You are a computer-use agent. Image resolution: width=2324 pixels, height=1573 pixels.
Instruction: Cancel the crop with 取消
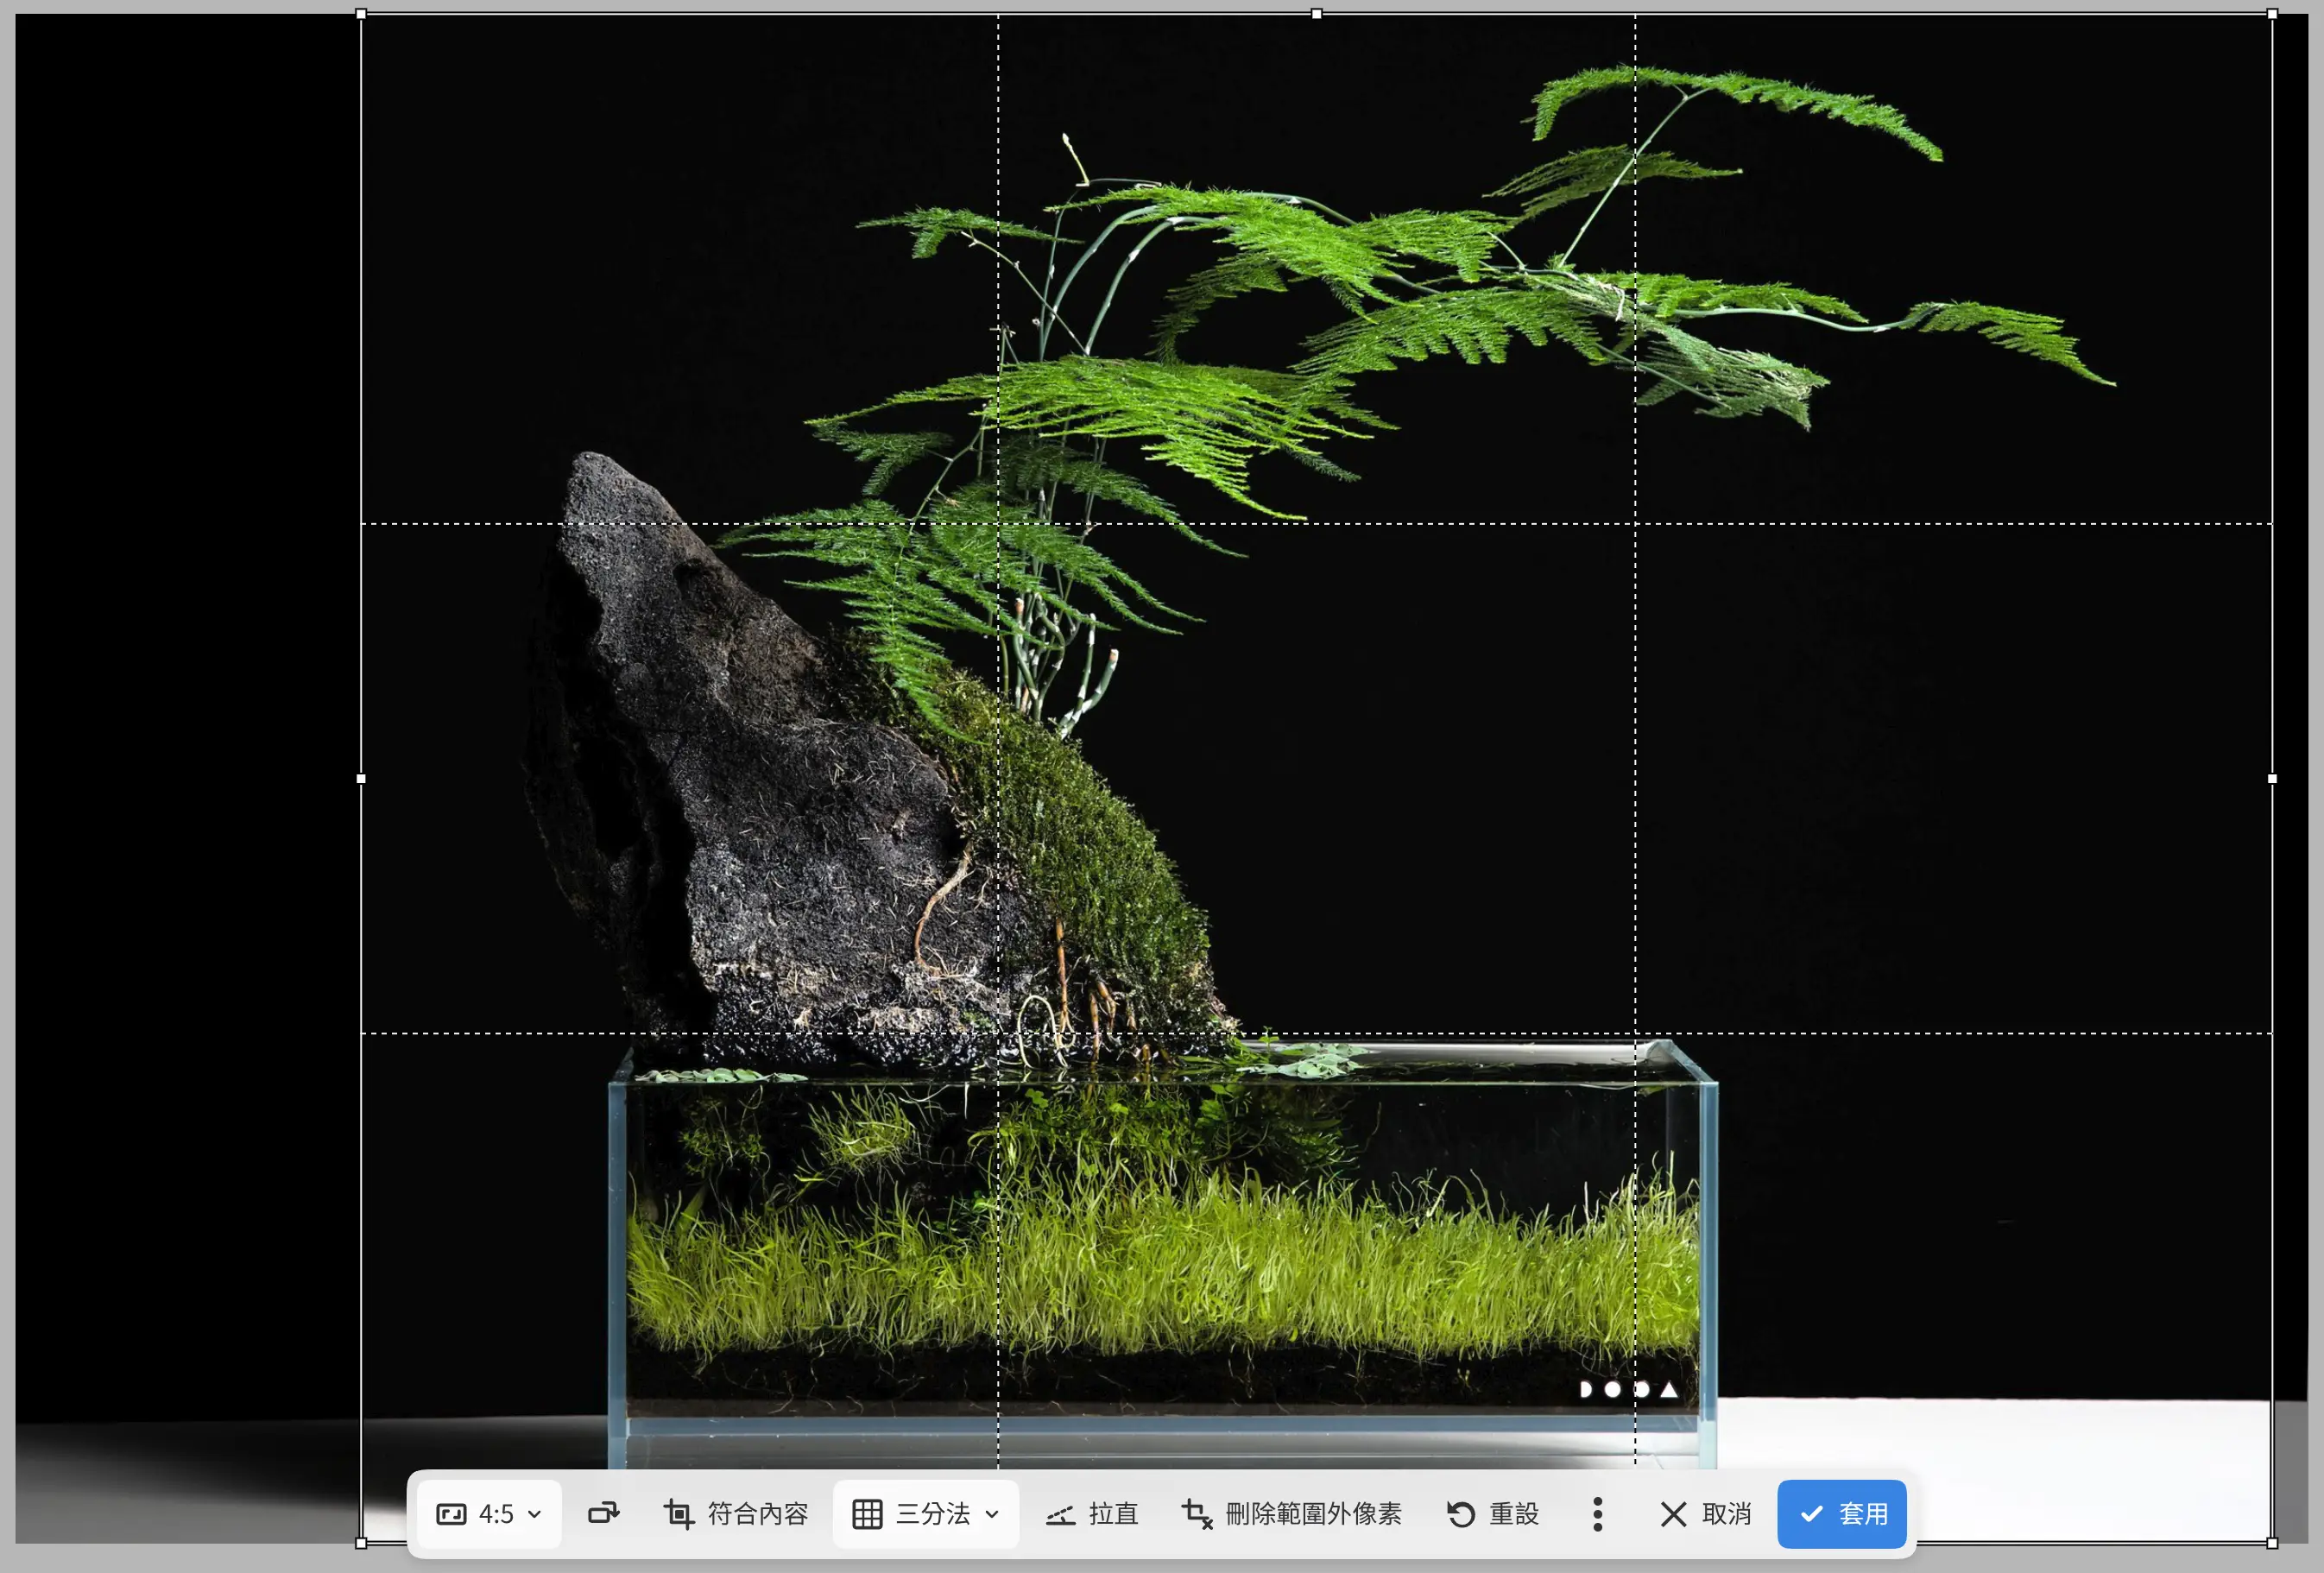click(x=1705, y=1513)
